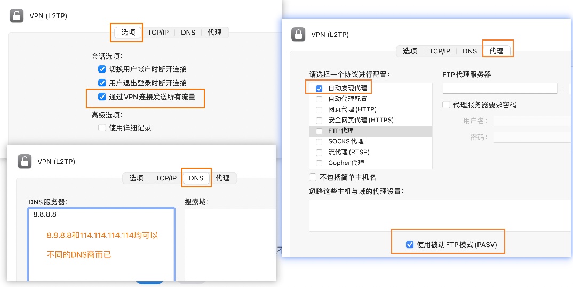Click the VPN lock icon in the DNS window
This screenshot has height=287, width=573.
25,162
